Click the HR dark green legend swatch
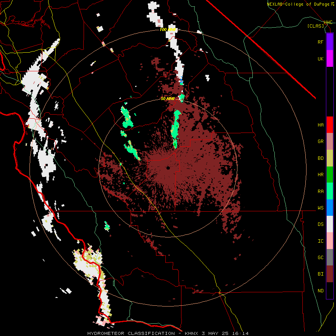336x336 pixels. coord(330,175)
